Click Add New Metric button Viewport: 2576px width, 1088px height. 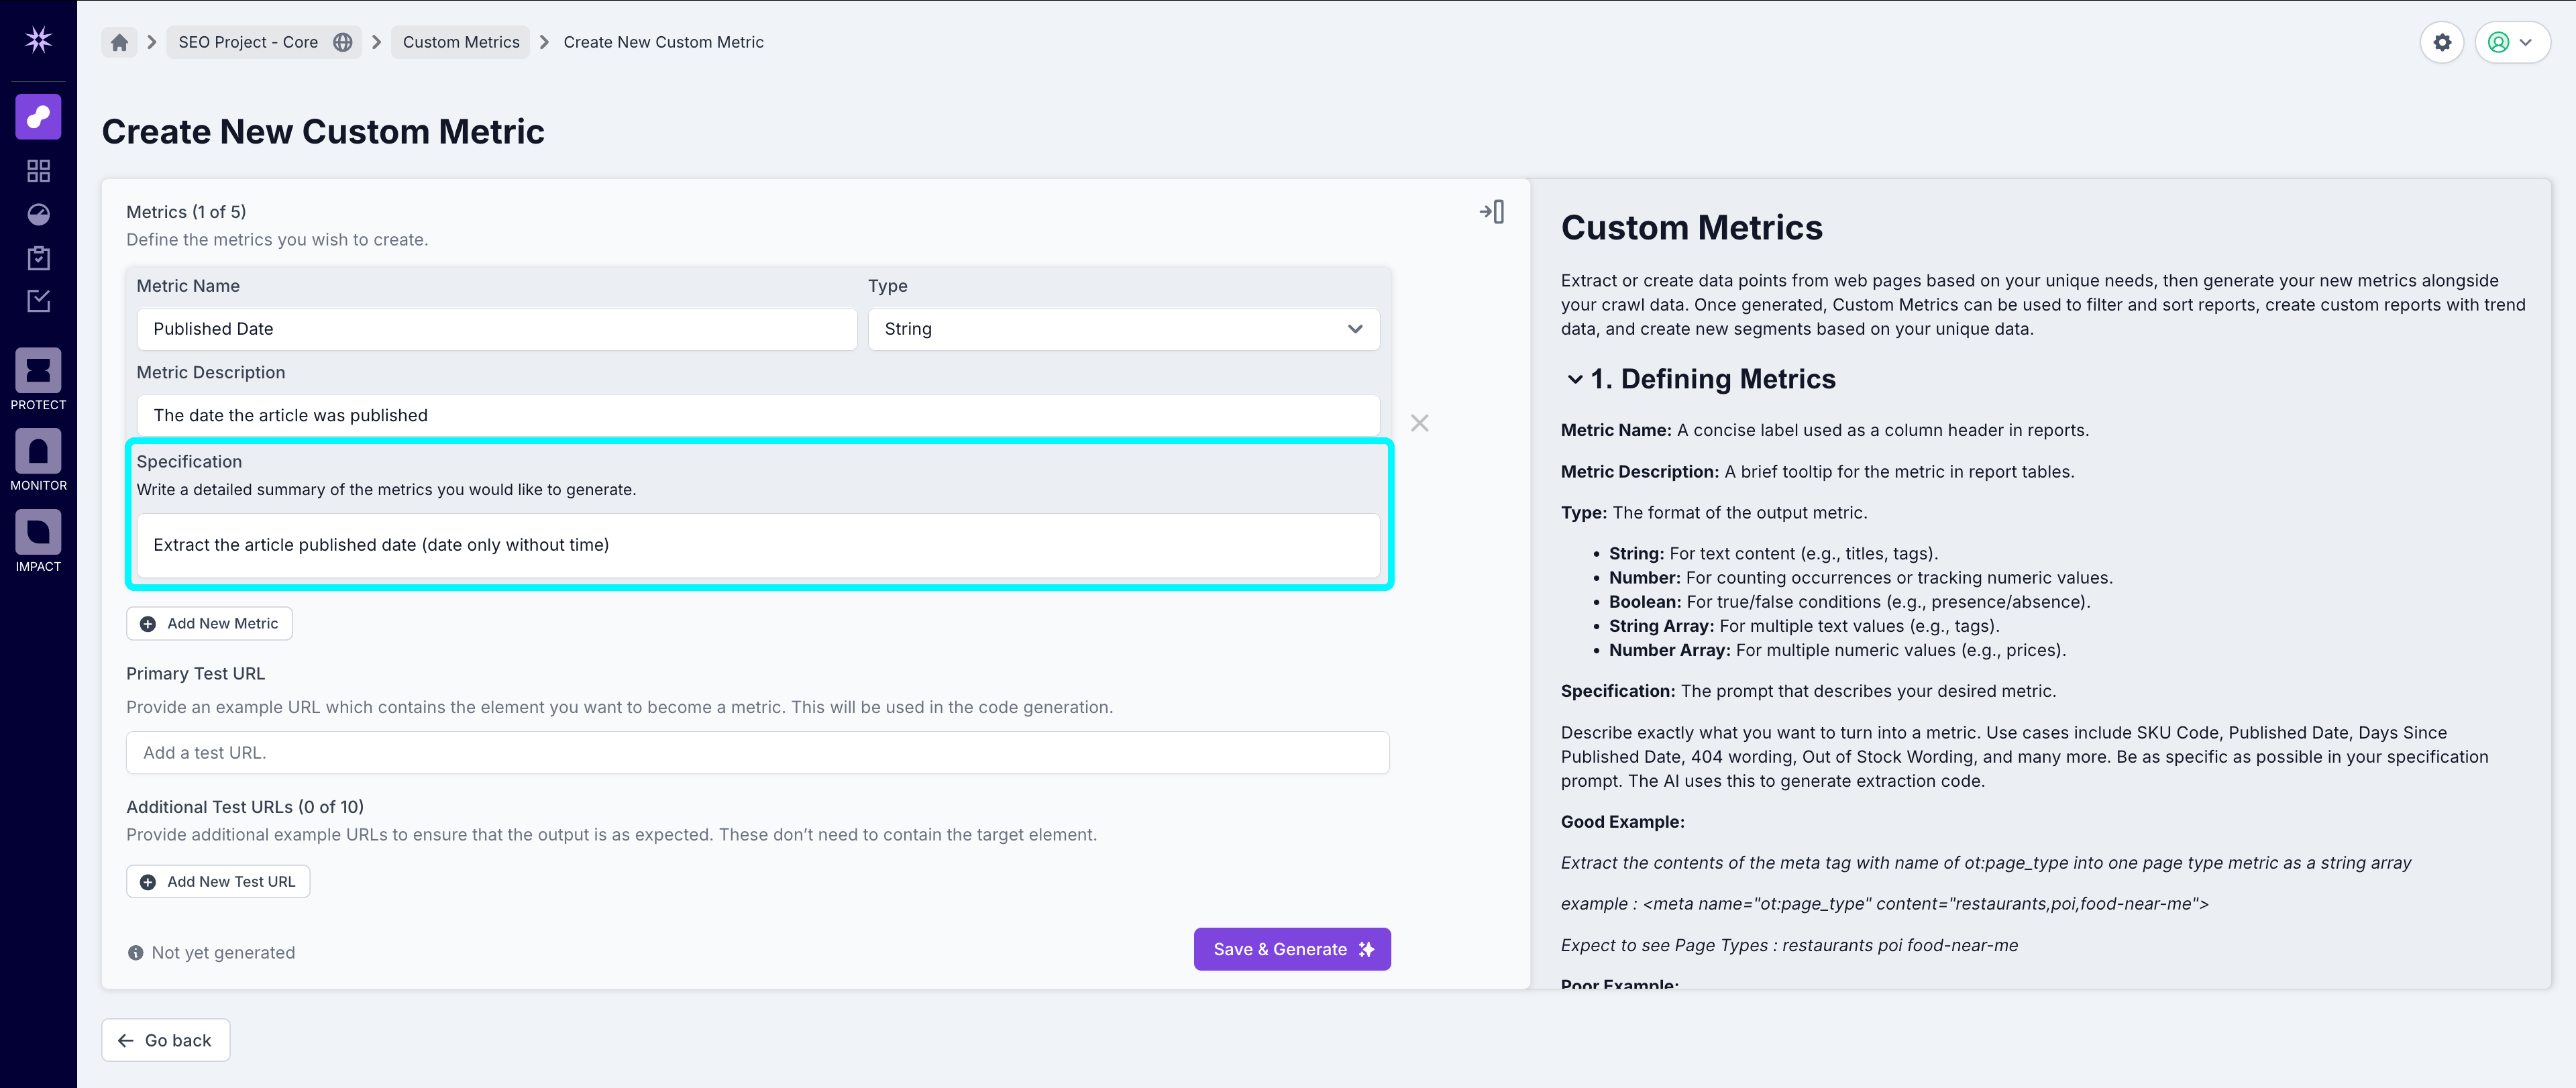click(209, 623)
